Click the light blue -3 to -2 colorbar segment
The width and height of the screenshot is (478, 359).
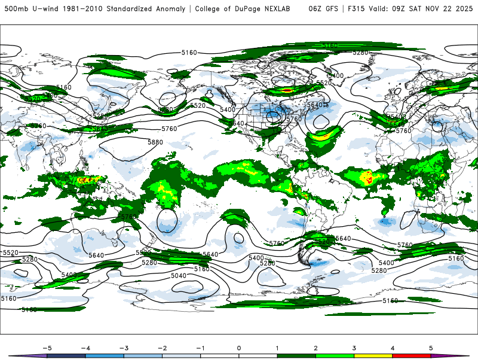143,356
